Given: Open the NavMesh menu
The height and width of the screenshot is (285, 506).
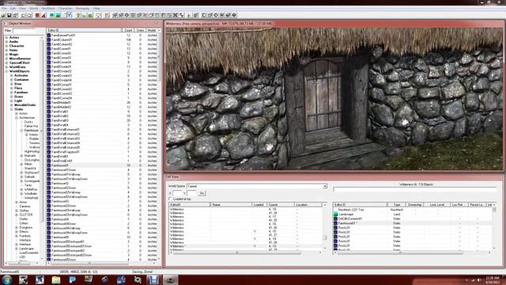Looking at the screenshot, I should point(48,9).
